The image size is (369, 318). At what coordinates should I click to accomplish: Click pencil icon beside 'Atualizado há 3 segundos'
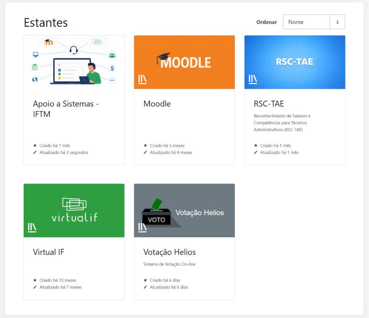35,152
